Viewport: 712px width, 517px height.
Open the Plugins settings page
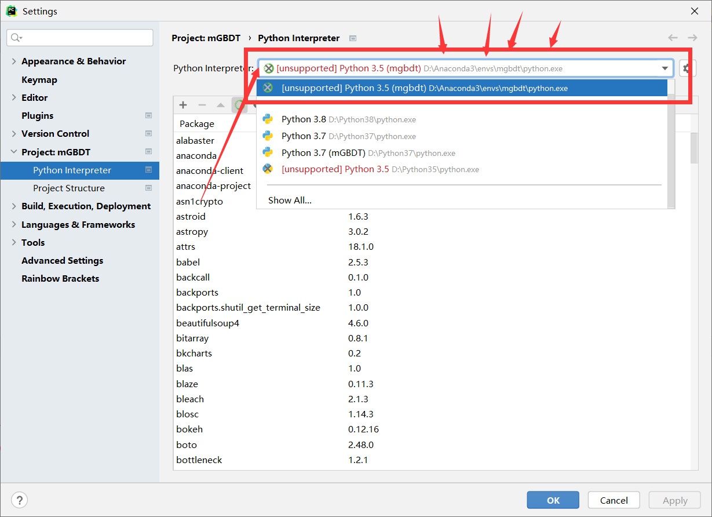pos(37,115)
